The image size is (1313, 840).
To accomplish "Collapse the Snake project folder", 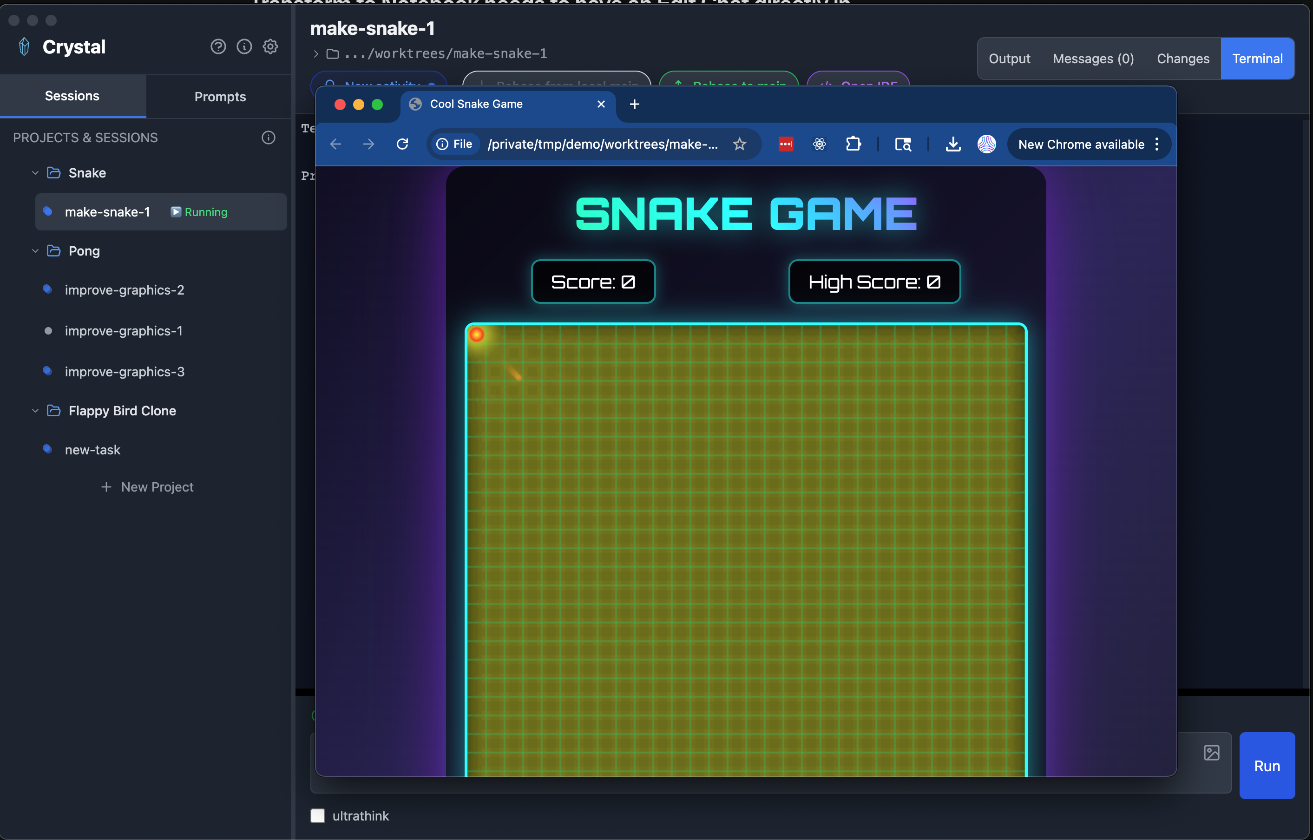I will coord(35,173).
